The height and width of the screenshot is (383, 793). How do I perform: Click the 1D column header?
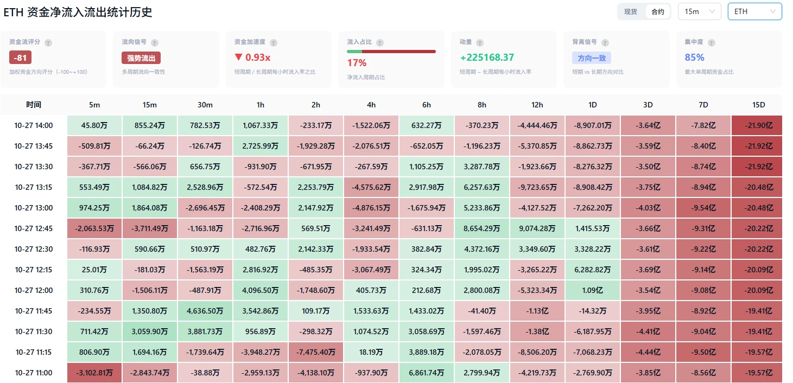[x=593, y=105]
